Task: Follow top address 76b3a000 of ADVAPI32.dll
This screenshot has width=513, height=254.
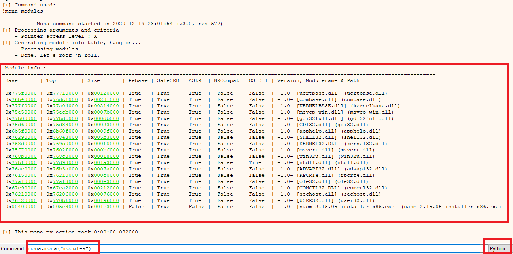Action: click(65, 169)
